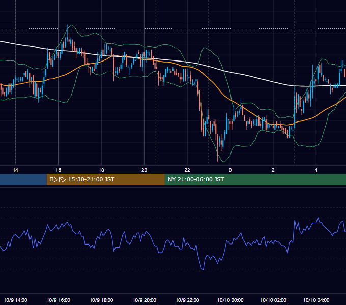
Task: Click the 10/9 14:00 date label
Action: [15, 300]
